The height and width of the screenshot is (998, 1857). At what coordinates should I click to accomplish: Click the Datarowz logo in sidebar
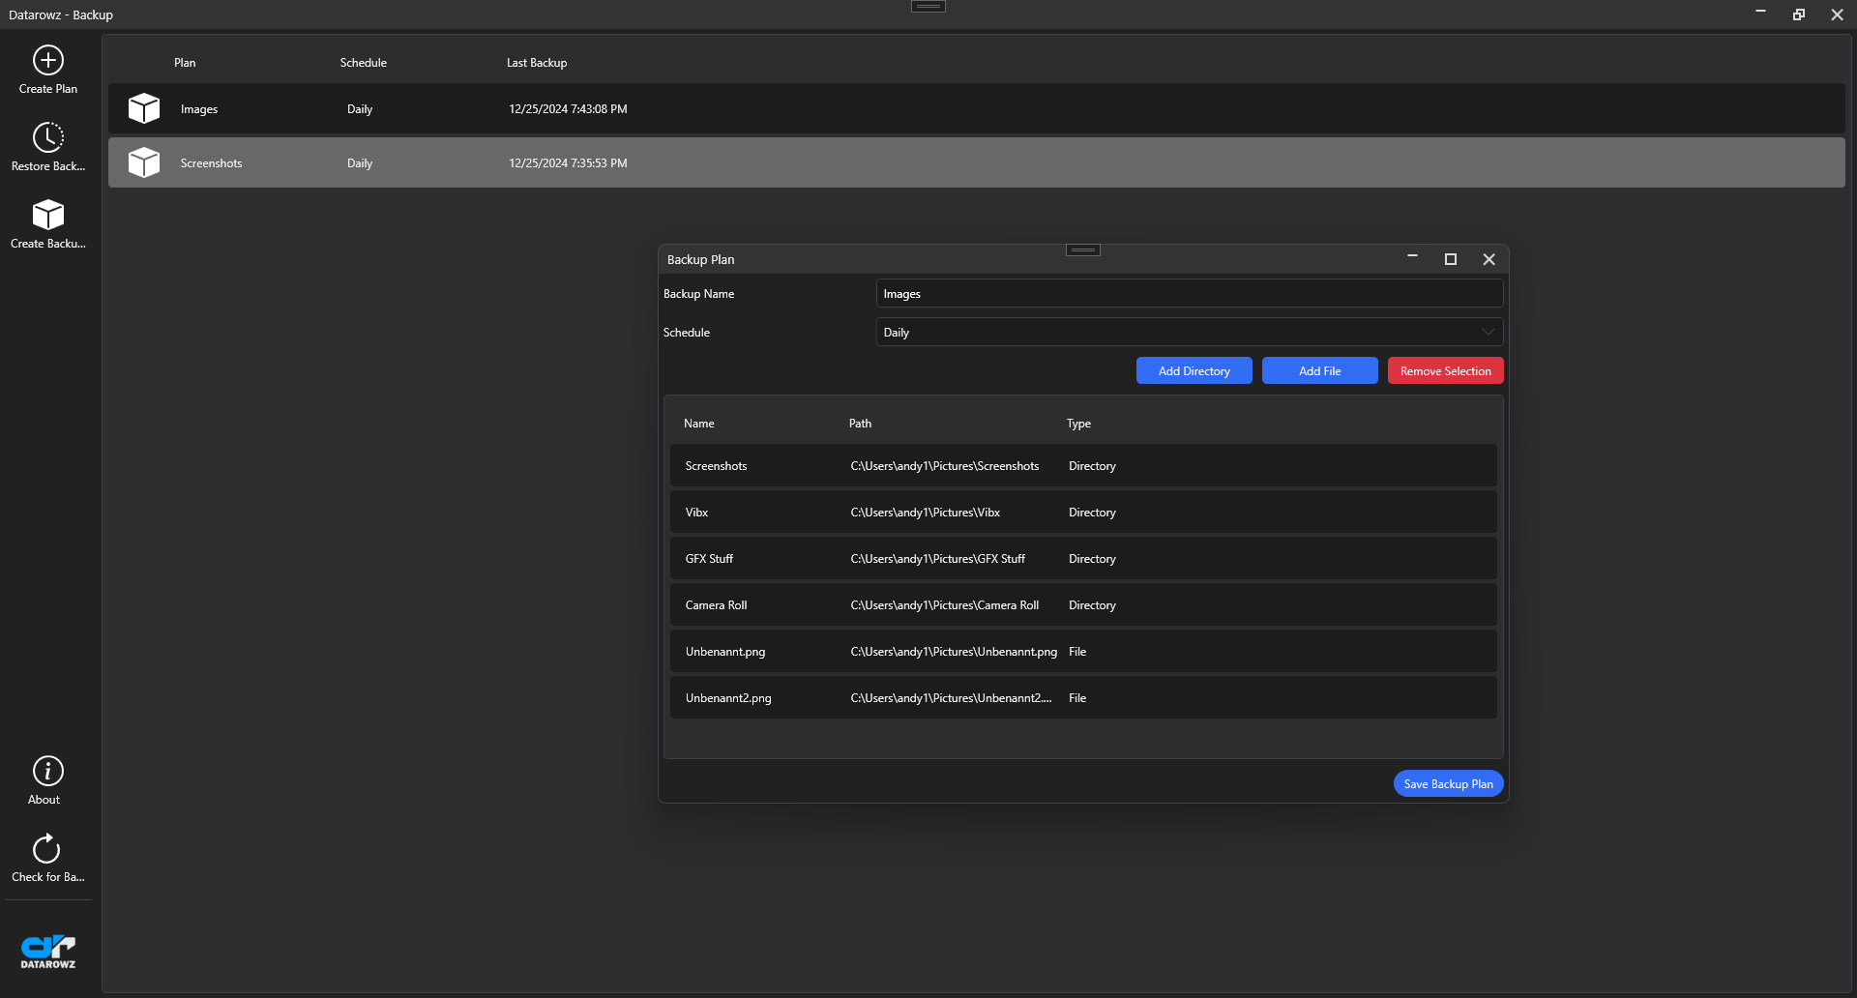pyautogui.click(x=48, y=952)
